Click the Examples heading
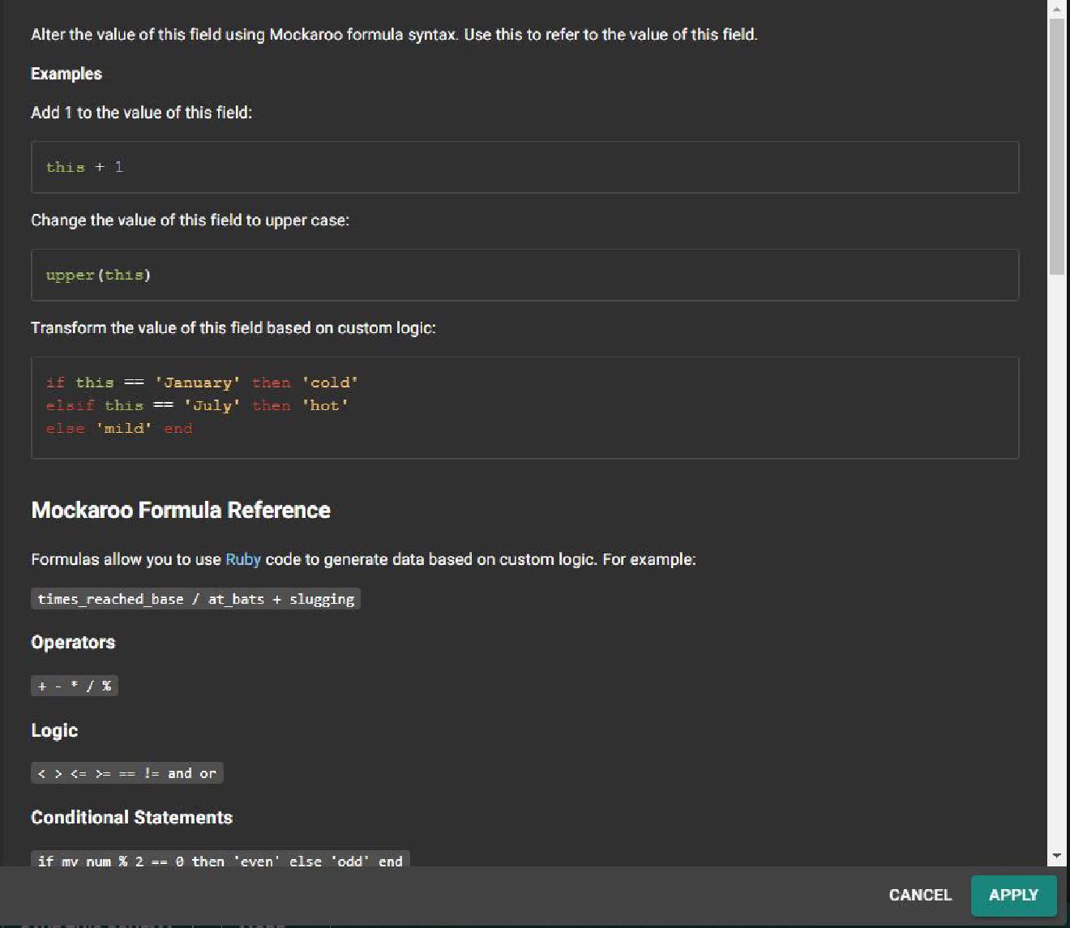 [66, 74]
